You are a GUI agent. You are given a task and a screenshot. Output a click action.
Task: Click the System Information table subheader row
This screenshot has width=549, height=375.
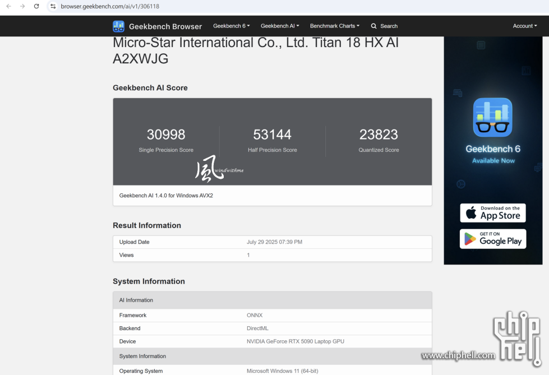point(273,356)
